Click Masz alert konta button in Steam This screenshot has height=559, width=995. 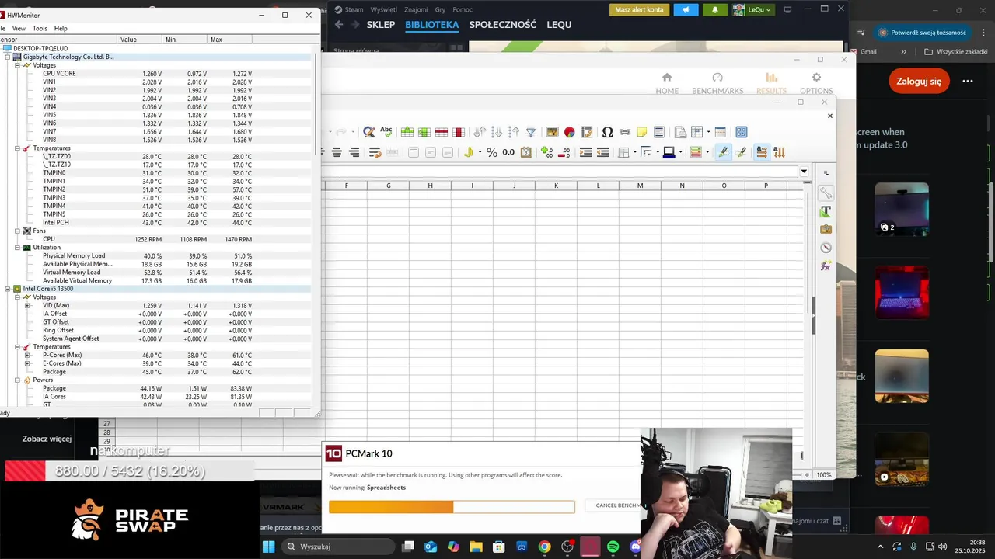click(639, 9)
